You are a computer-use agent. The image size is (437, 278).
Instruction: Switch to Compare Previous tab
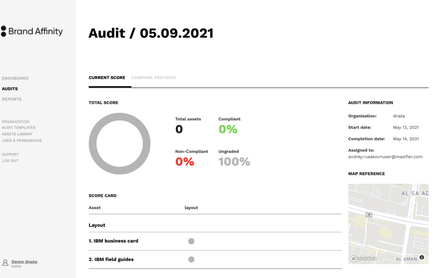(x=154, y=78)
